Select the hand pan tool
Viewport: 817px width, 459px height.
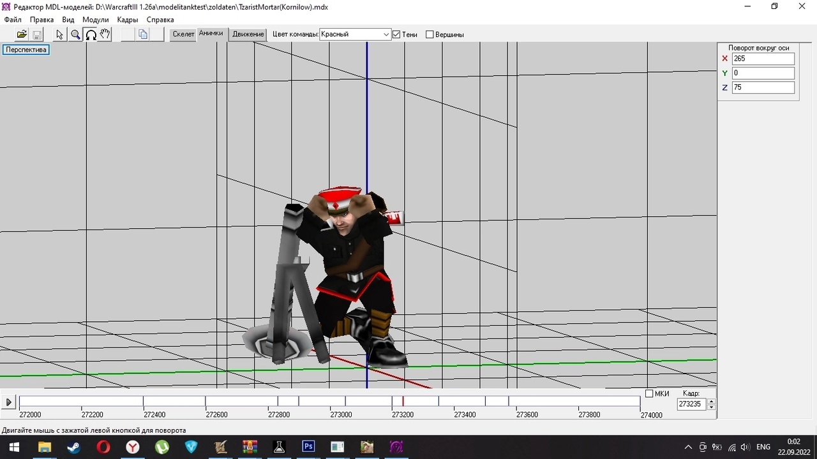(105, 34)
